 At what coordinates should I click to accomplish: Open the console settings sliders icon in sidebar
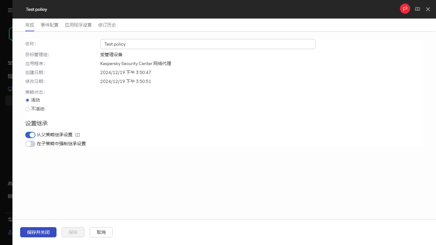point(10,219)
